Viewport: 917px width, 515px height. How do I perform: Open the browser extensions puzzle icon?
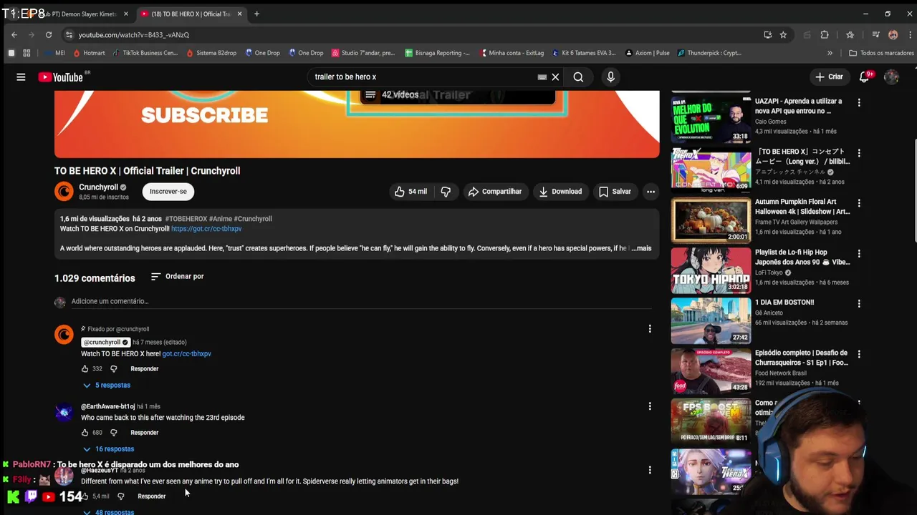825,34
